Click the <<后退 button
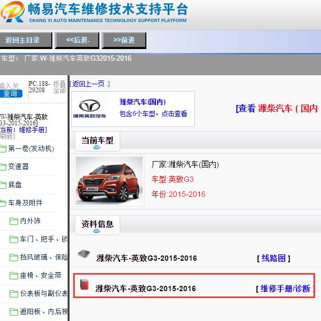This screenshot has height=321, width=321. click(x=77, y=40)
